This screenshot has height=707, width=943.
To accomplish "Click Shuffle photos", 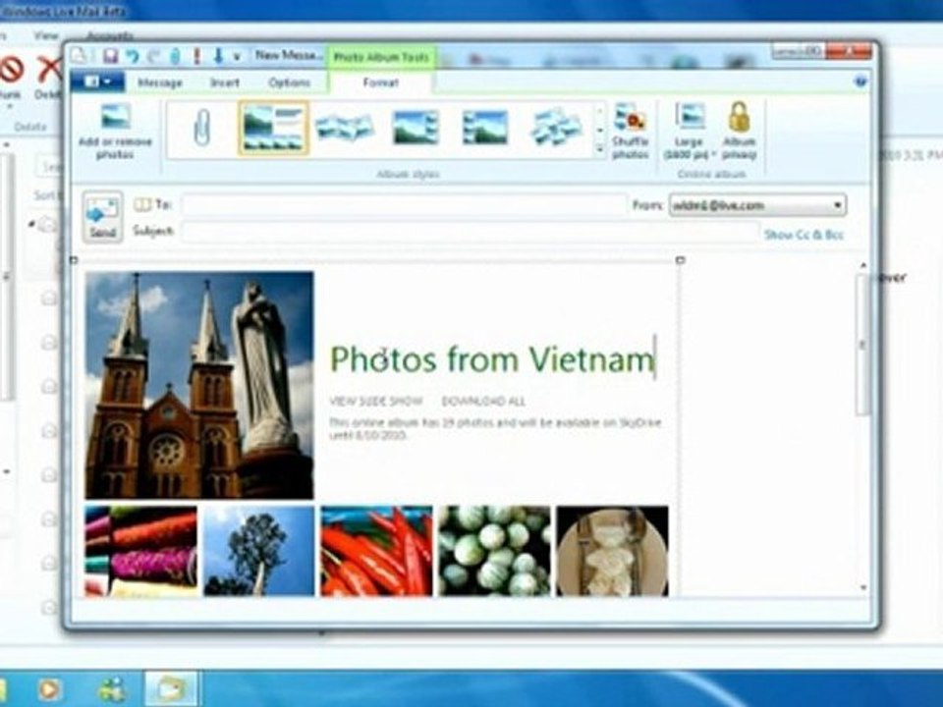I will [630, 133].
